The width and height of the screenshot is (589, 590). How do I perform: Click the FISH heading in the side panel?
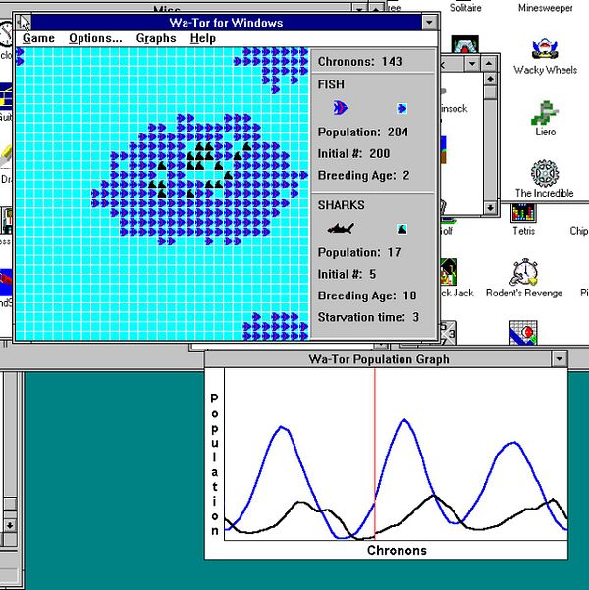click(331, 84)
